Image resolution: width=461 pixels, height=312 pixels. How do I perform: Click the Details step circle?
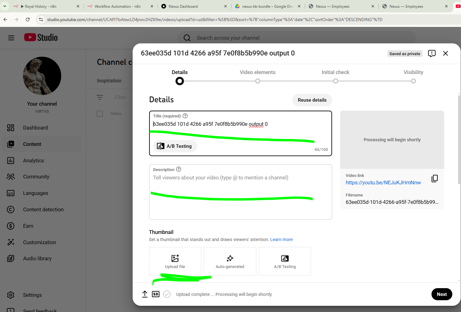180,81
